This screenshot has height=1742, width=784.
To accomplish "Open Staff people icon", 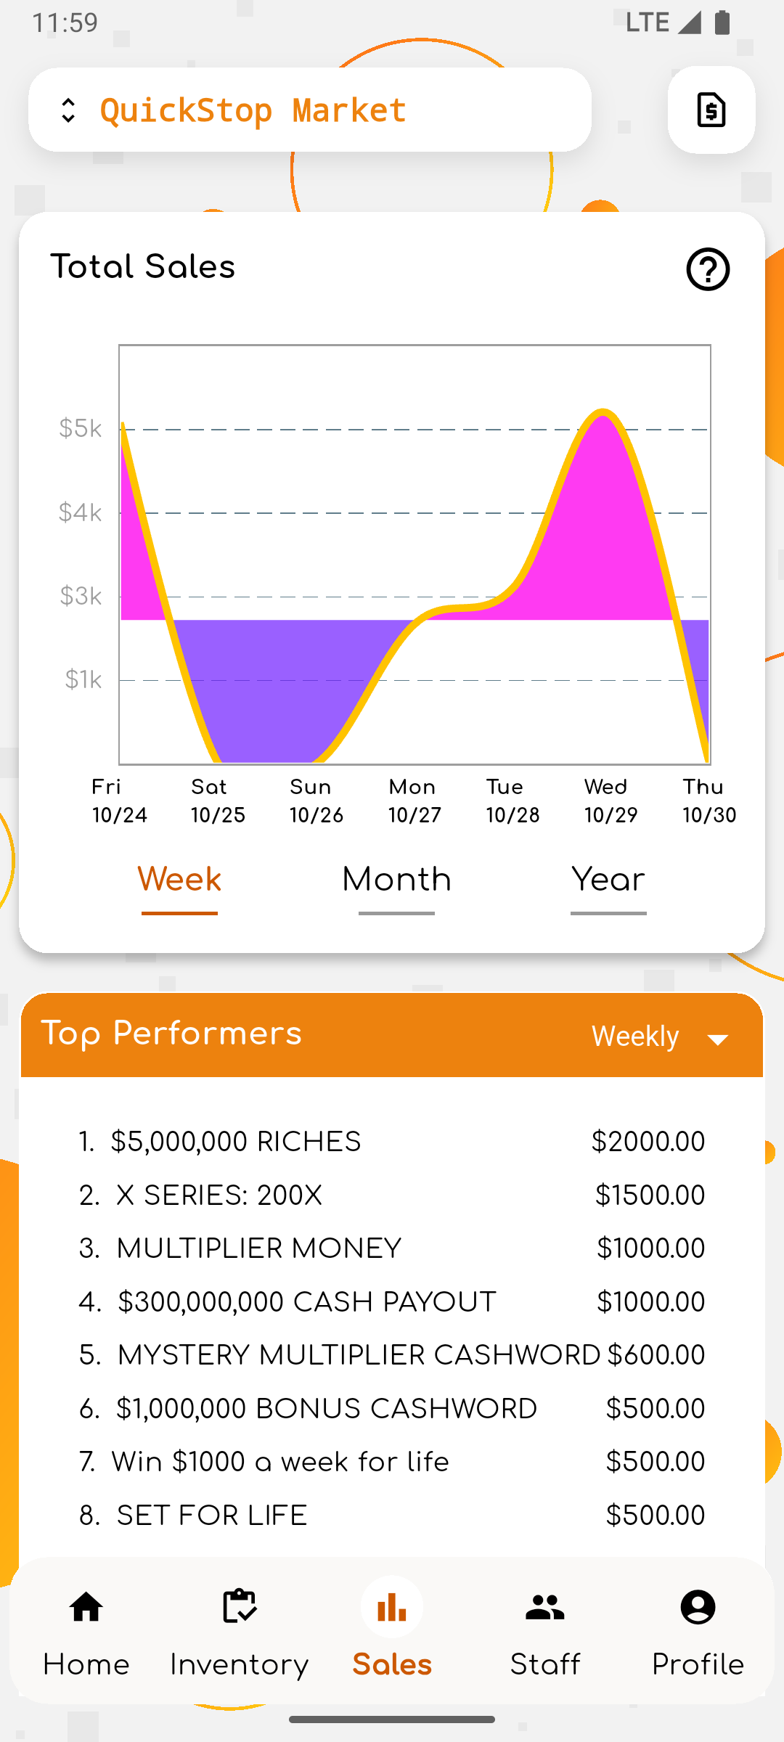I will (545, 1608).
